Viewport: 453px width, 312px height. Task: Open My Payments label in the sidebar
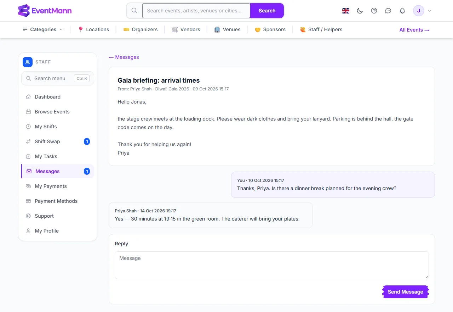coord(51,186)
